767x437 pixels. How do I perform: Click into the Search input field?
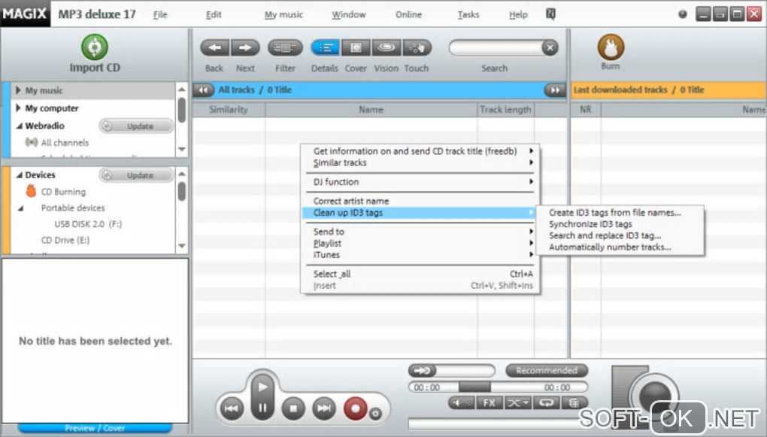tap(495, 48)
